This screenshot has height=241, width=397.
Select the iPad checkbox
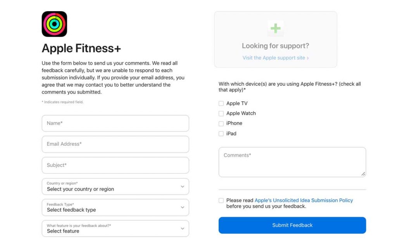tap(221, 134)
